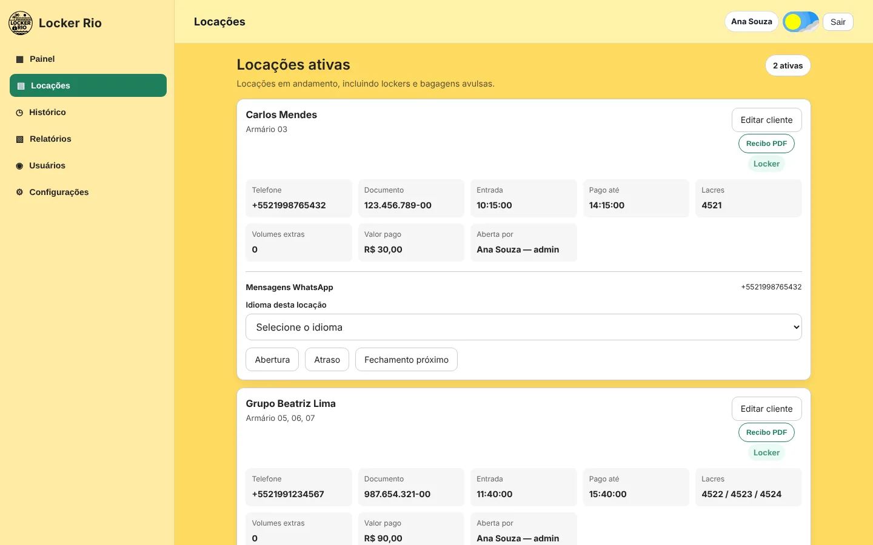Toggle the light/dark theme switch
873x545 pixels.
click(x=801, y=22)
